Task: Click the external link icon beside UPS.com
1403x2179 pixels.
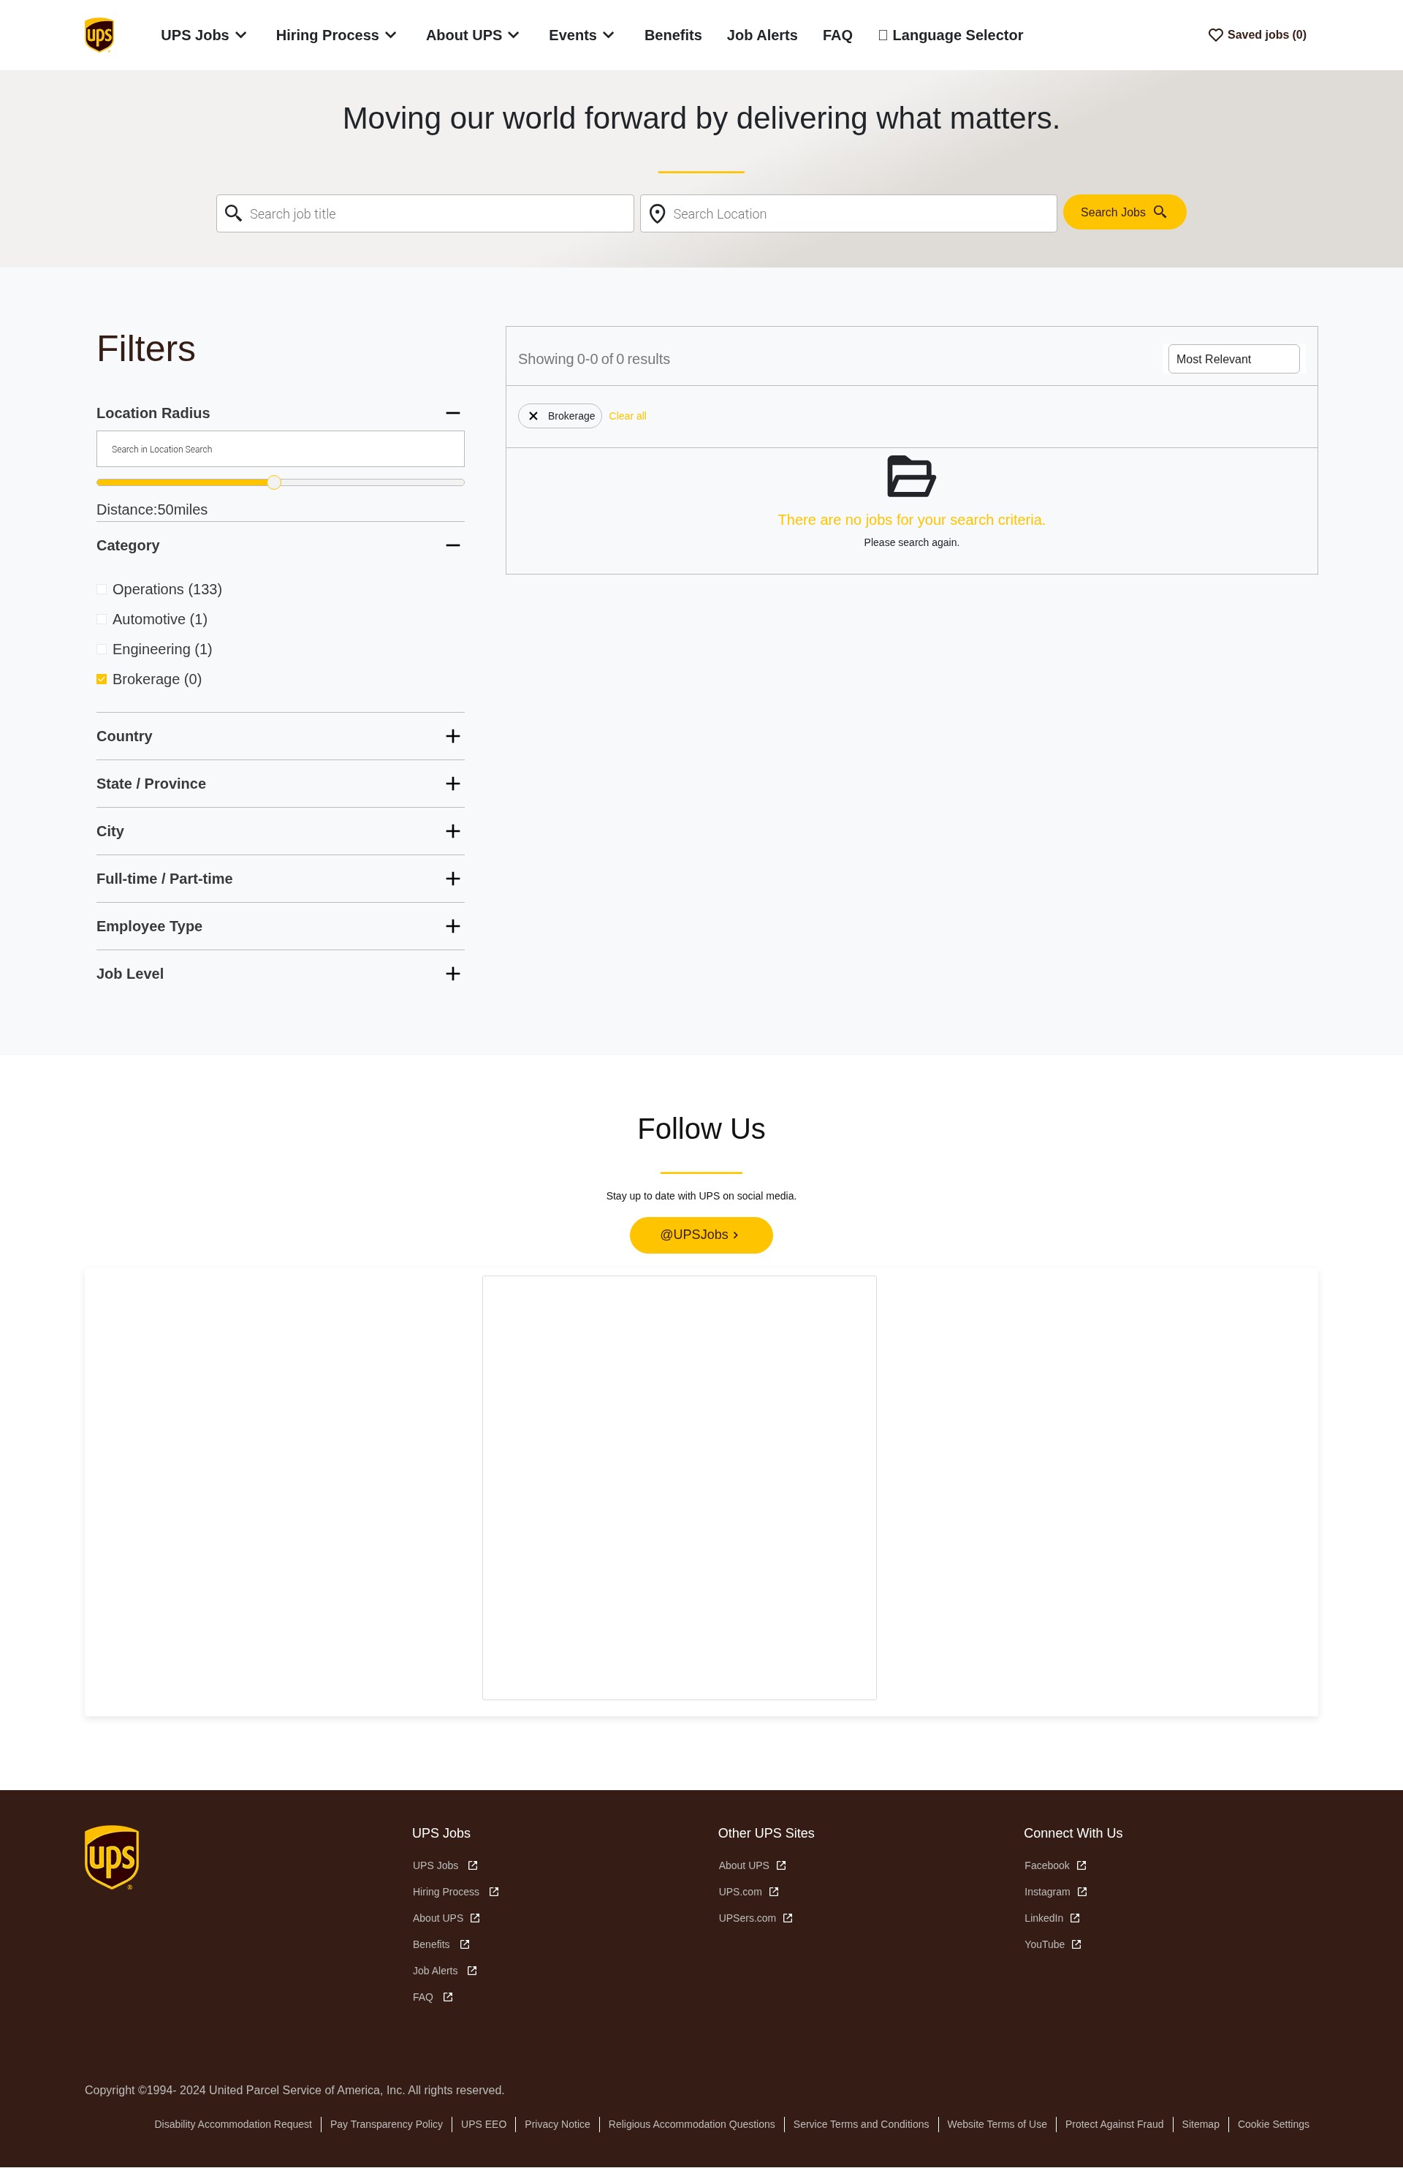Action: coord(773,1892)
